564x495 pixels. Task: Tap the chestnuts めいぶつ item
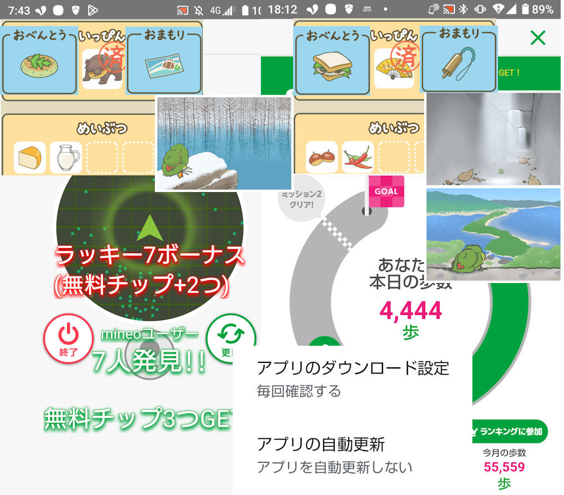point(322,158)
